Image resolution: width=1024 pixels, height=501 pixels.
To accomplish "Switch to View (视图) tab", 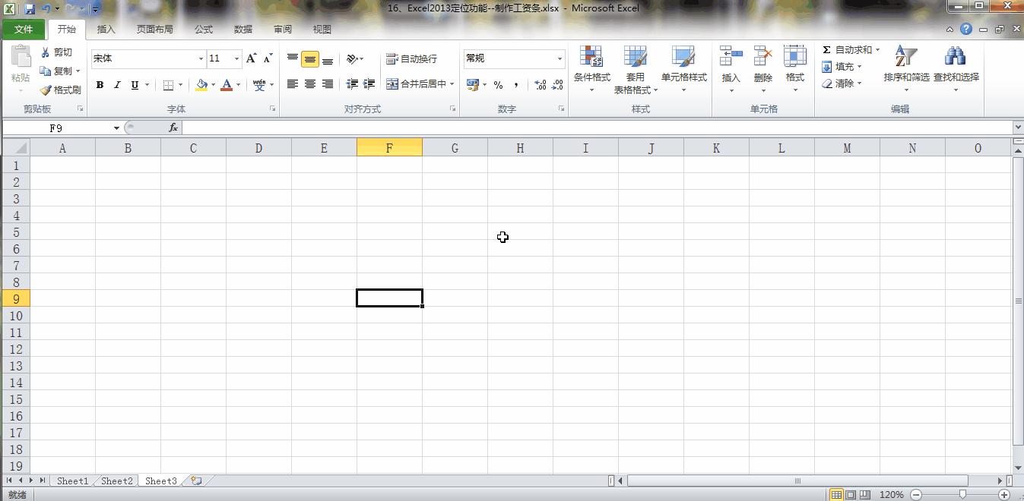I will (322, 30).
